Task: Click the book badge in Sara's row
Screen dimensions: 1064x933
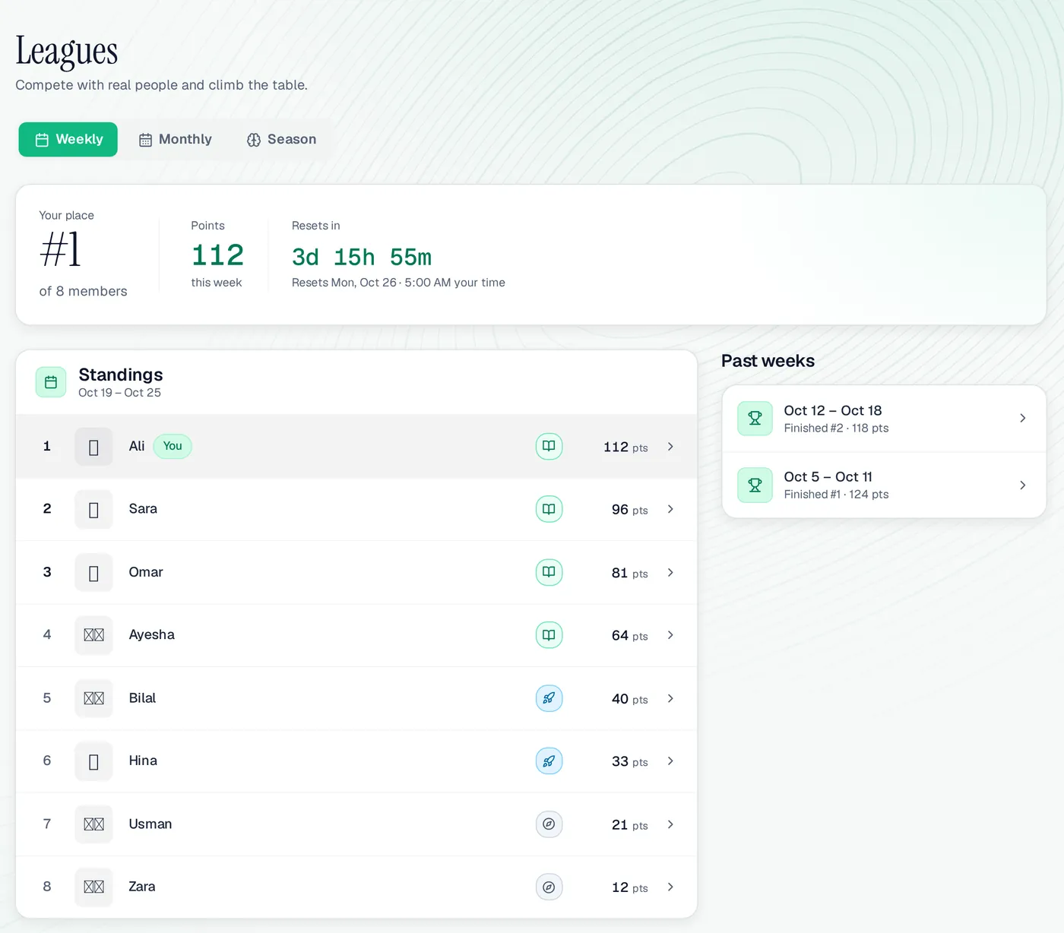Action: pyautogui.click(x=549, y=509)
